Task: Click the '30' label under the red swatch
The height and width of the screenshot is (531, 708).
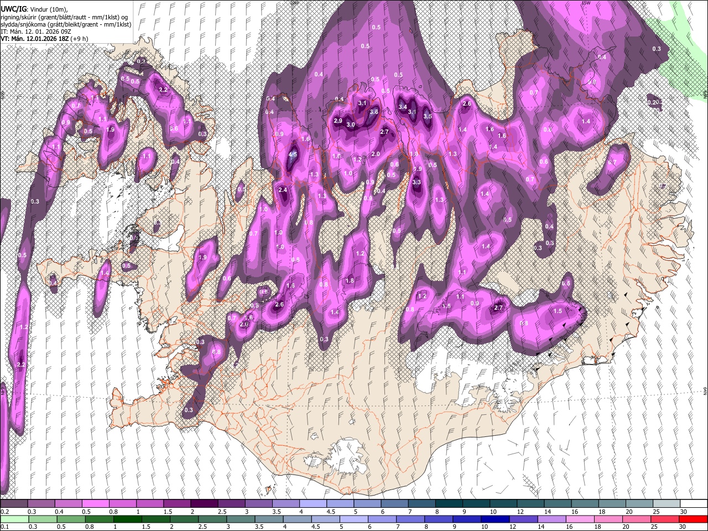Action: point(684,527)
